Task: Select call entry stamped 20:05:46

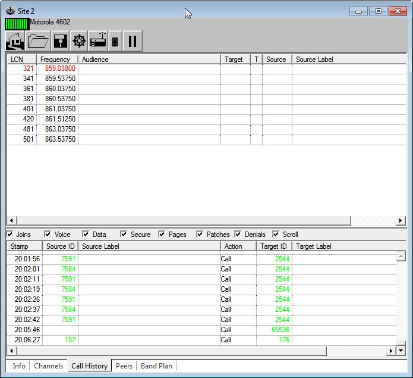Action: coord(201,330)
